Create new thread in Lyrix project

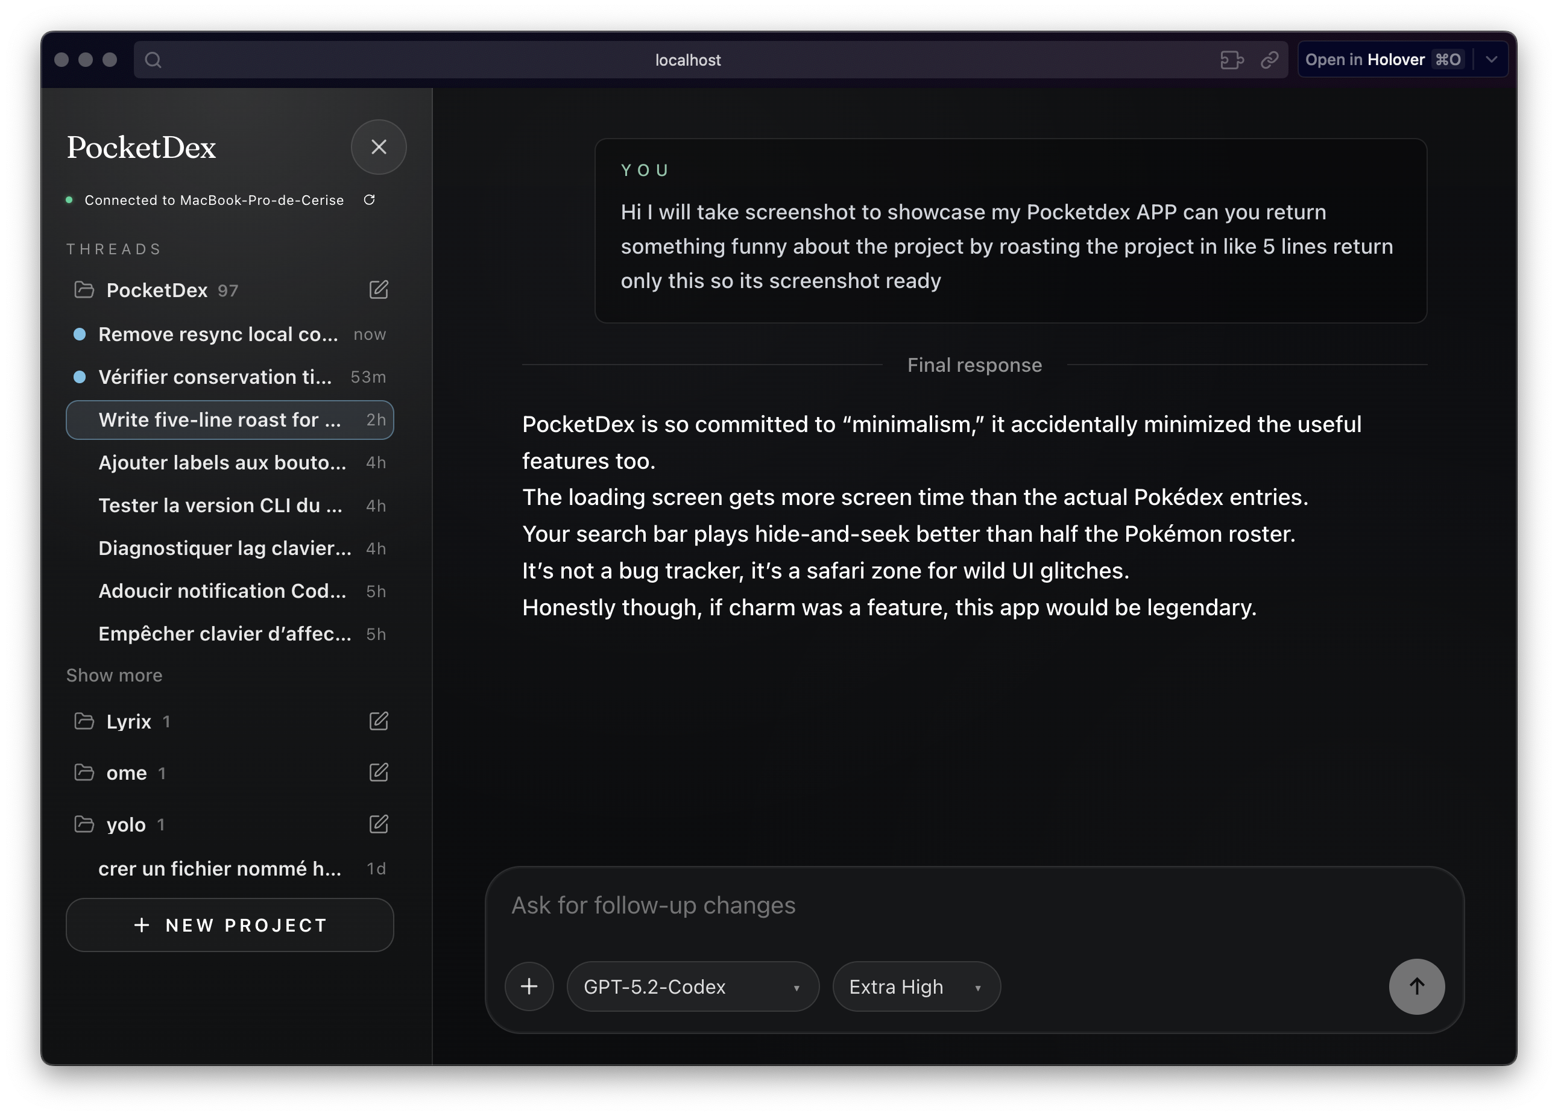379,721
